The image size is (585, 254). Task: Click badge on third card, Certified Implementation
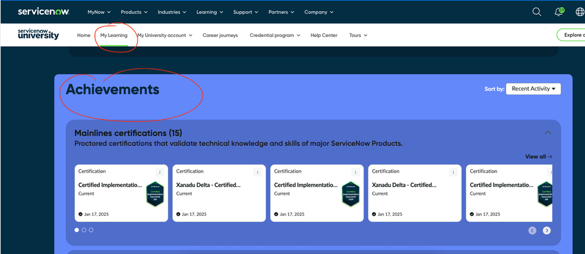point(351,194)
